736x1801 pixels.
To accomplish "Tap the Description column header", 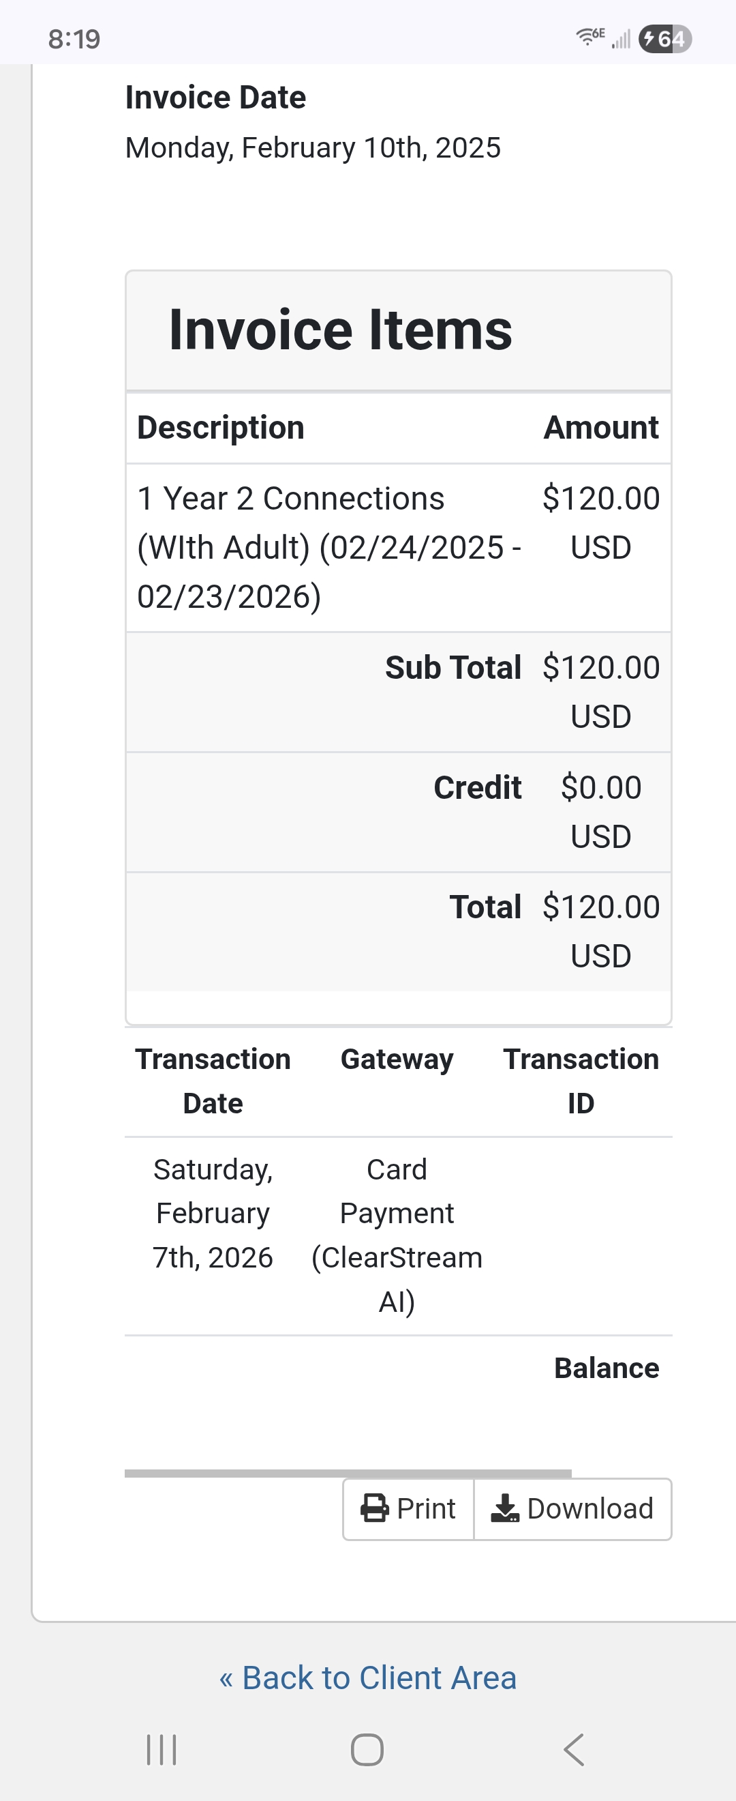I will 221,428.
